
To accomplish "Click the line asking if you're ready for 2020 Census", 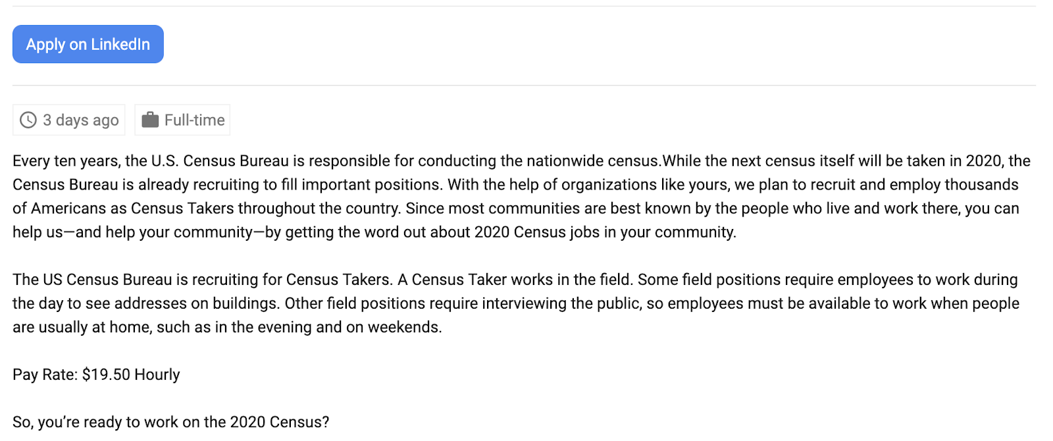I will pyautogui.click(x=171, y=422).
